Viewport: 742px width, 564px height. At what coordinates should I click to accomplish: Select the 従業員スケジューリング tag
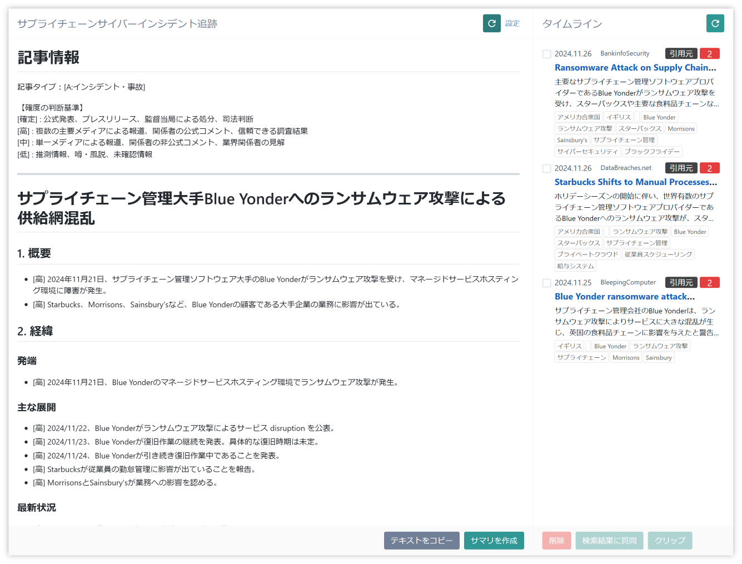coord(659,254)
